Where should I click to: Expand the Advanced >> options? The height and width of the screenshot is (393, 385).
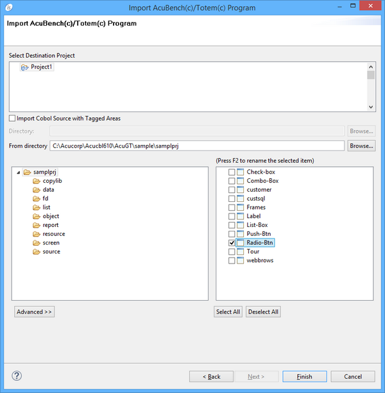point(35,312)
